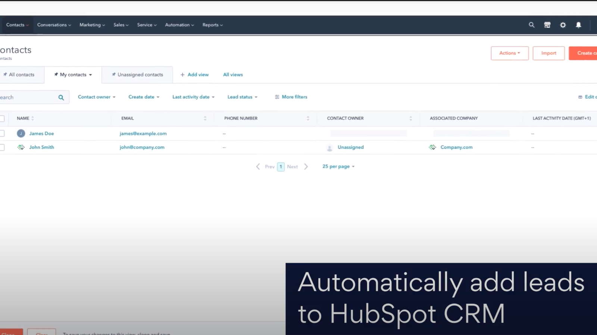Open the Lead status filter dropdown
The width and height of the screenshot is (597, 335).
(242, 97)
